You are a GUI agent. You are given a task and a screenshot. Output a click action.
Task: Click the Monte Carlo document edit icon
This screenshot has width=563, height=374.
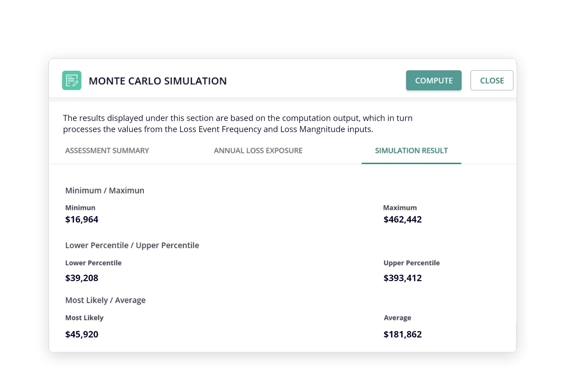tap(72, 81)
